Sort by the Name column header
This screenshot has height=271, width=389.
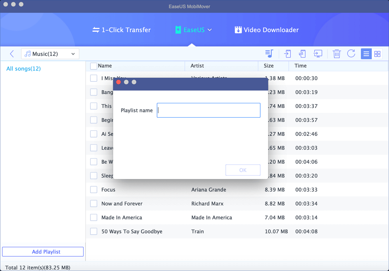[x=105, y=66]
